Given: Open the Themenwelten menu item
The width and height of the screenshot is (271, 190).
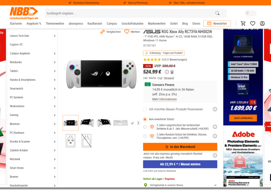Looking at the screenshot, I should pyautogui.click(x=55, y=23).
